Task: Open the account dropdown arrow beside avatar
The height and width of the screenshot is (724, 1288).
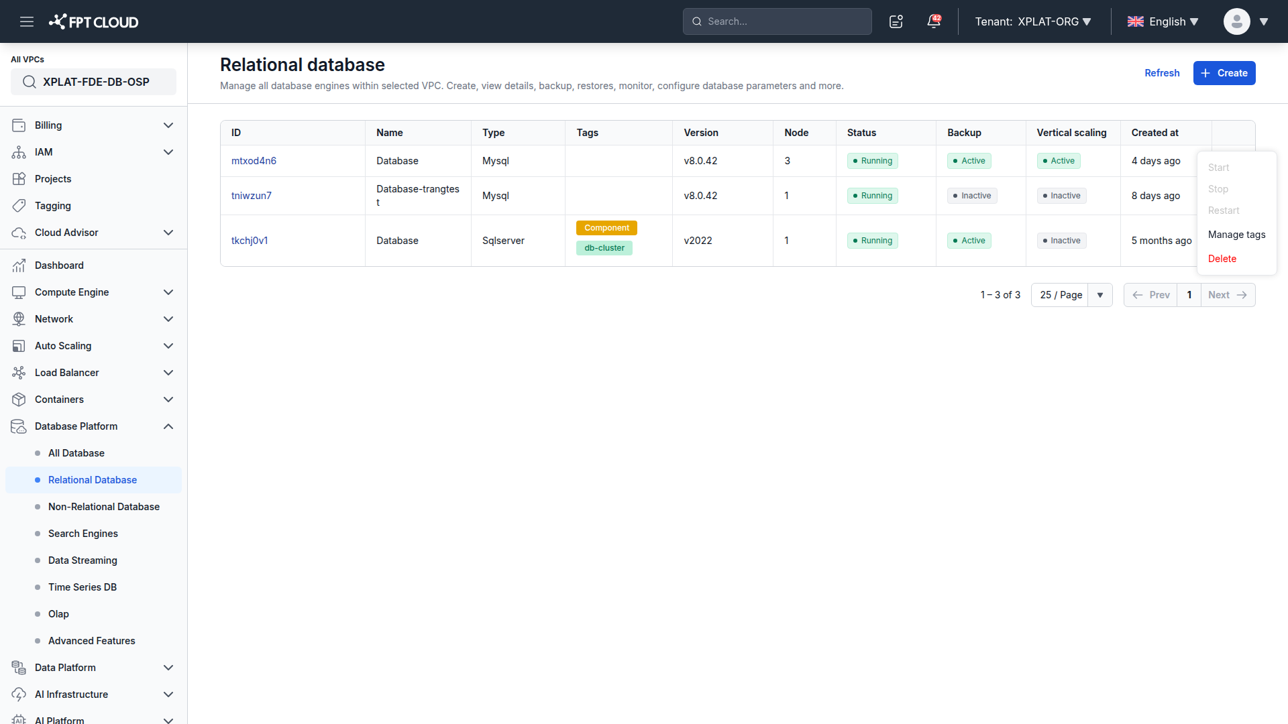Action: click(x=1264, y=21)
